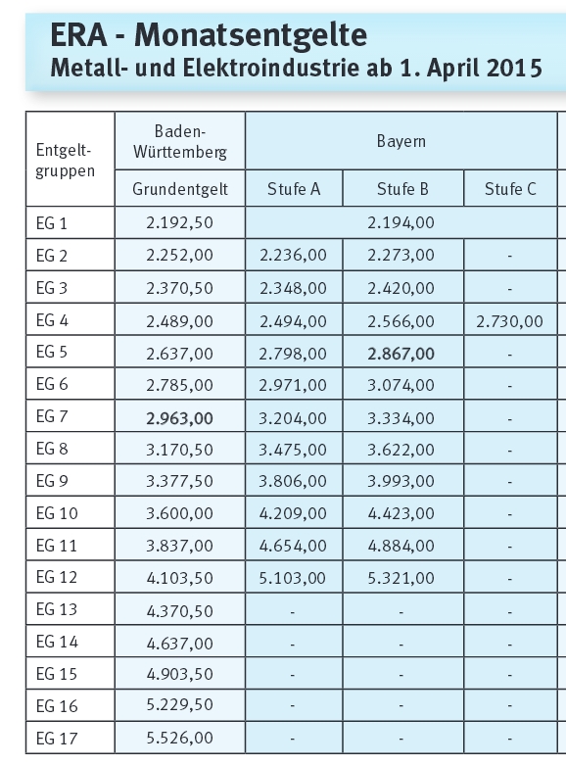Image resolution: width=566 pixels, height=766 pixels.
Task: Click the EG 9 Stufe A value 3.806,00
Action: click(293, 481)
